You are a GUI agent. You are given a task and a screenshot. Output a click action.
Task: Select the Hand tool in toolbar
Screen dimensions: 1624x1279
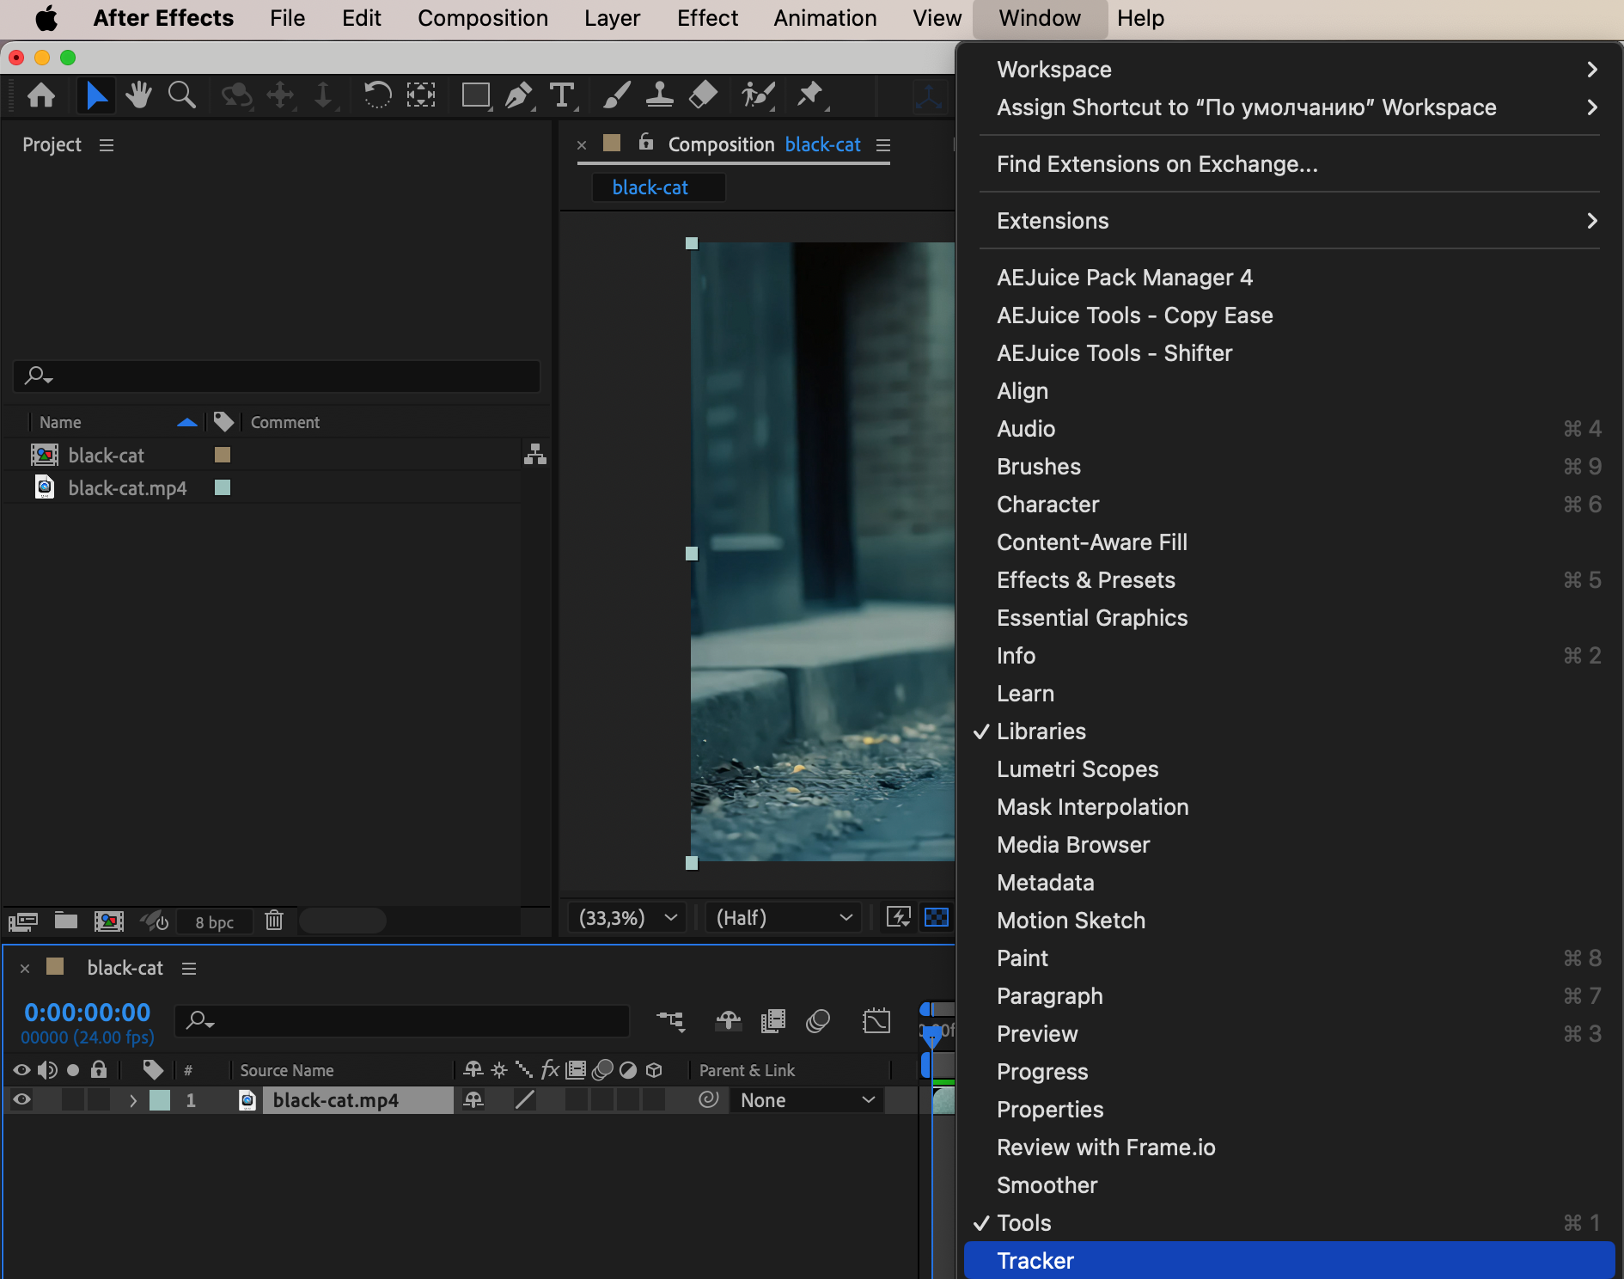pos(137,95)
